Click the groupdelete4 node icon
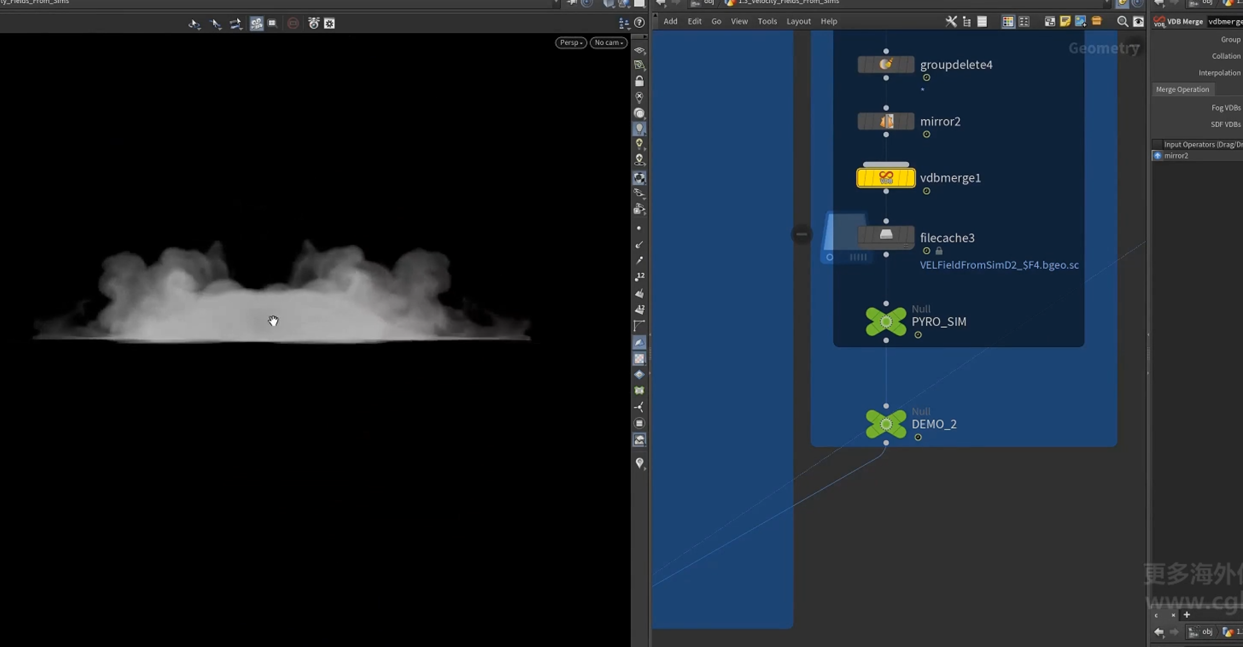1243x647 pixels. pyautogui.click(x=886, y=64)
